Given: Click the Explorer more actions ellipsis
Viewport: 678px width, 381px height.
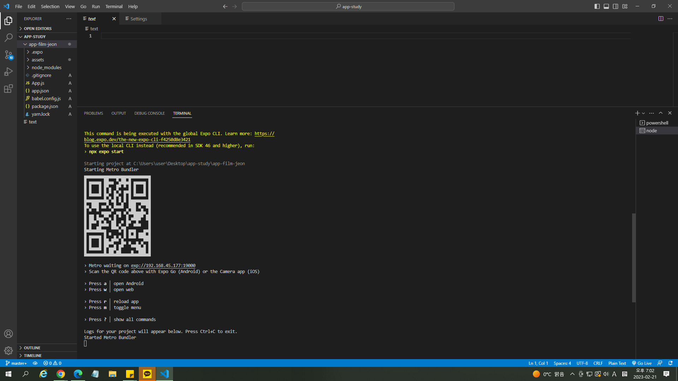Looking at the screenshot, I should (x=69, y=19).
